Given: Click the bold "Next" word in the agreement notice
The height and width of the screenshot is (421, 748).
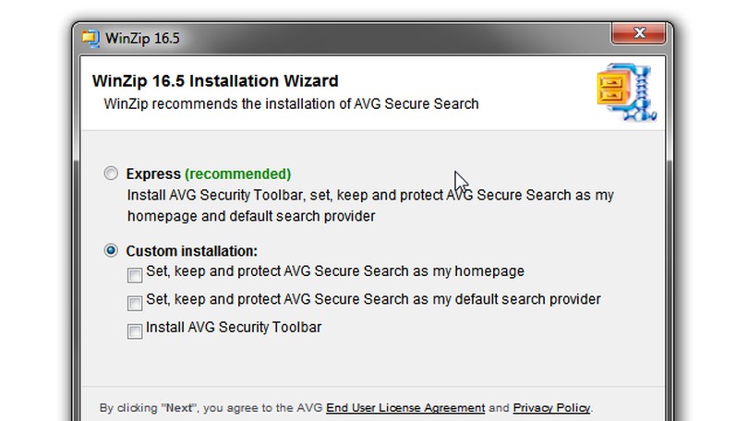Looking at the screenshot, I should click(180, 407).
